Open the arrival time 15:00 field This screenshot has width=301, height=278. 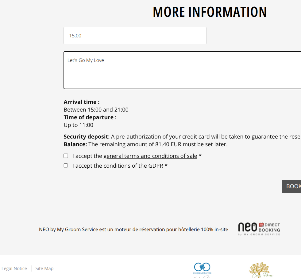pyautogui.click(x=135, y=36)
